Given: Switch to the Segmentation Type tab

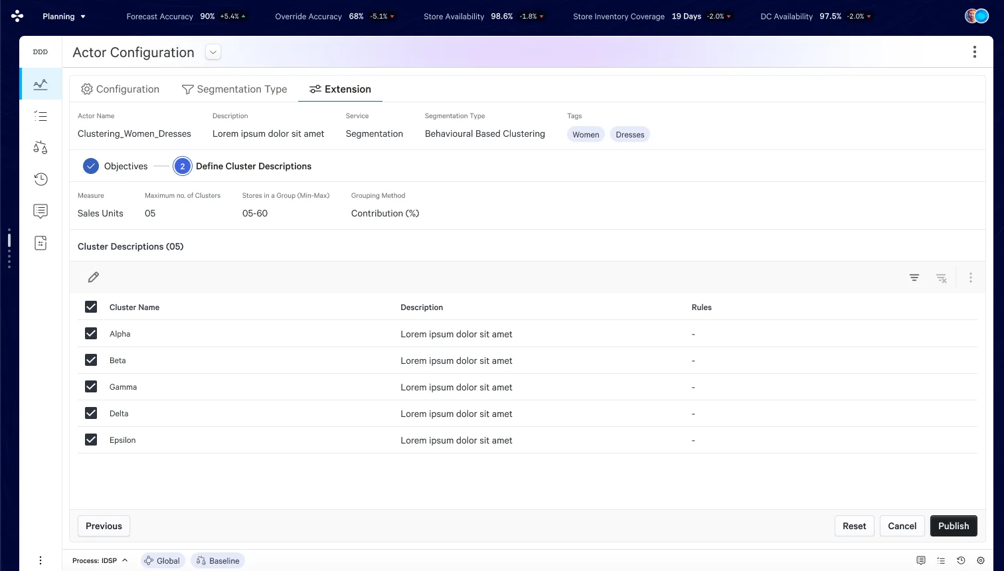Looking at the screenshot, I should (x=234, y=89).
